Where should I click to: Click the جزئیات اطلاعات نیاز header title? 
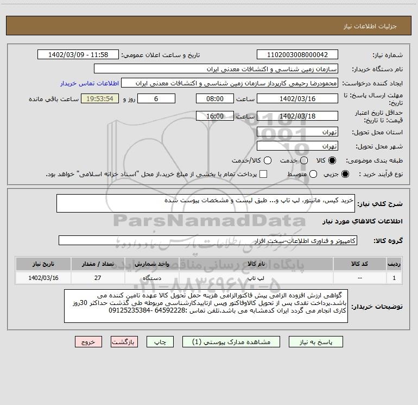pos(370,26)
